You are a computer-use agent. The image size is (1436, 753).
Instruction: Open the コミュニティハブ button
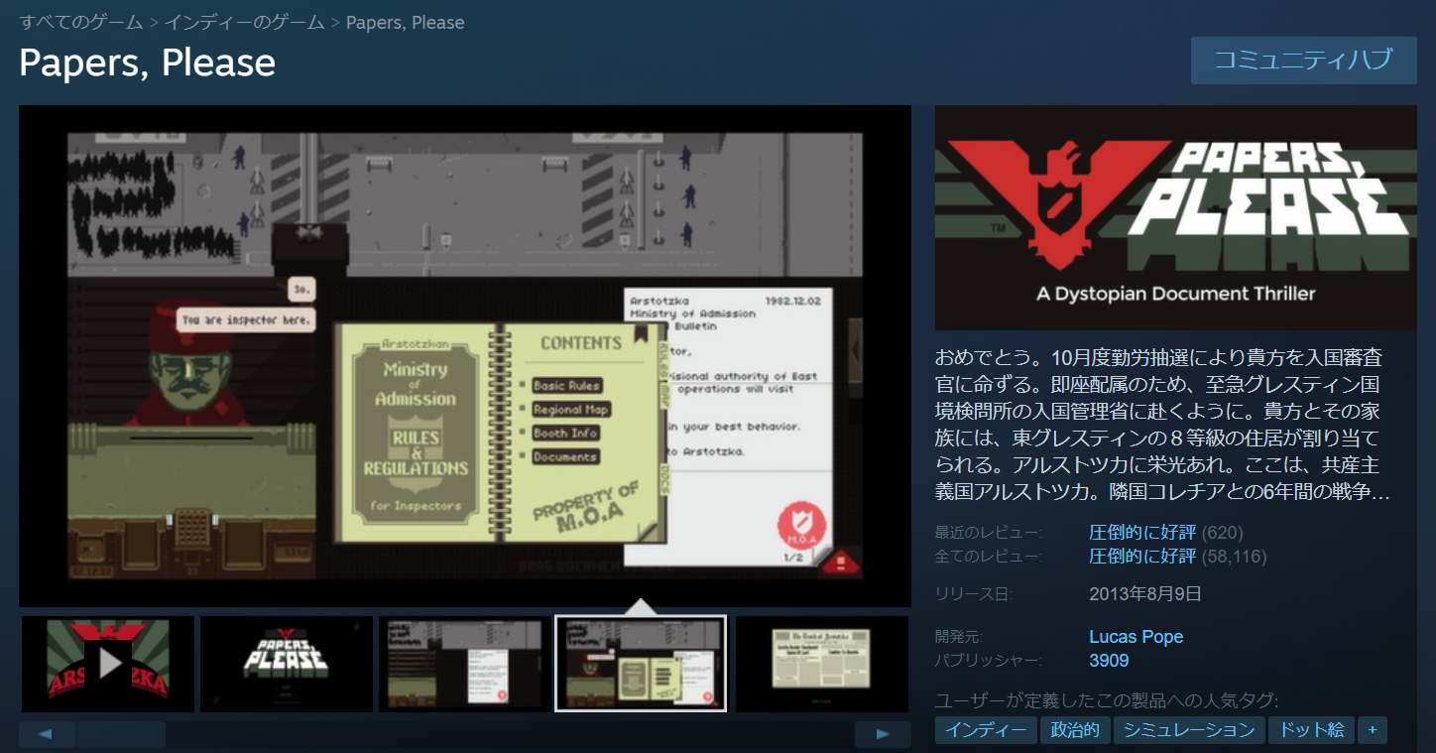1303,61
